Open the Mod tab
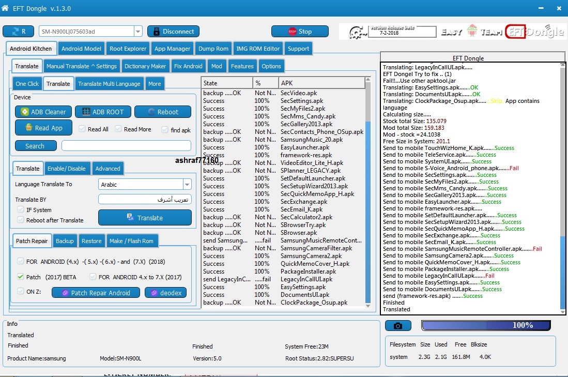 coord(217,66)
